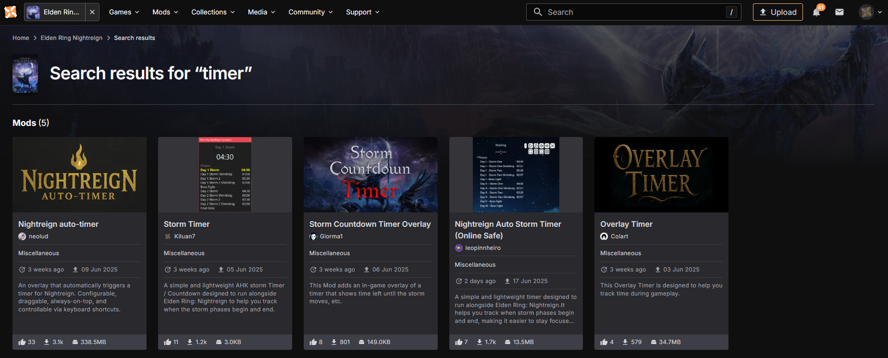This screenshot has width=888, height=358.
Task: Click download icon showing 1.2k
Action: pyautogui.click(x=190, y=342)
